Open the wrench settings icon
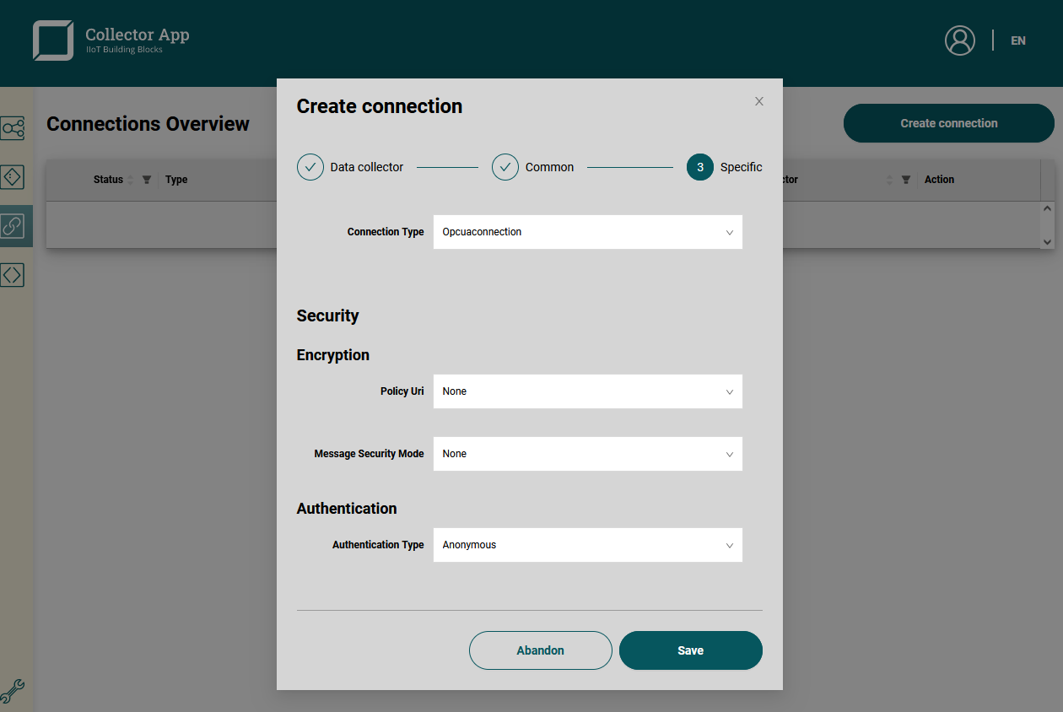 point(13,692)
